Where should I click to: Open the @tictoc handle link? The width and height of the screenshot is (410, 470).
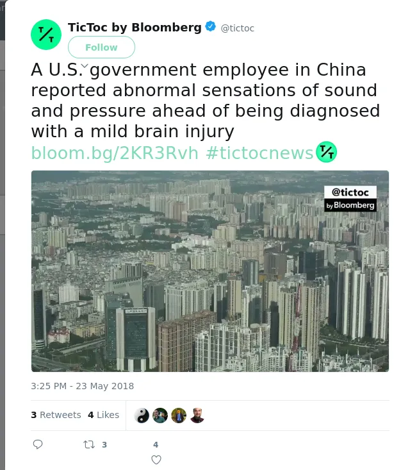tap(237, 28)
